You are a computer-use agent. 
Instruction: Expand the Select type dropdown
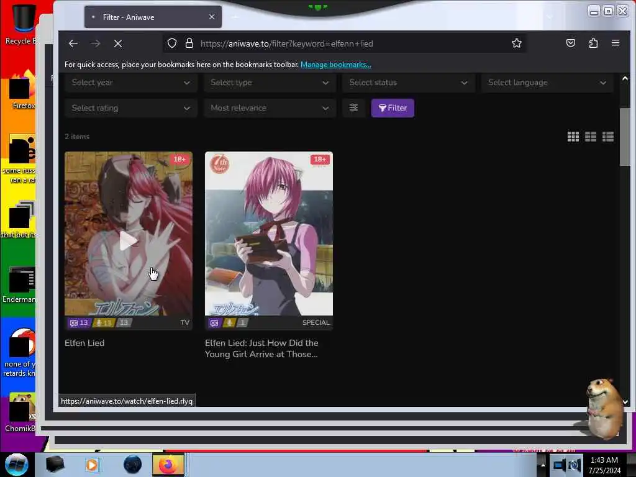click(x=270, y=83)
